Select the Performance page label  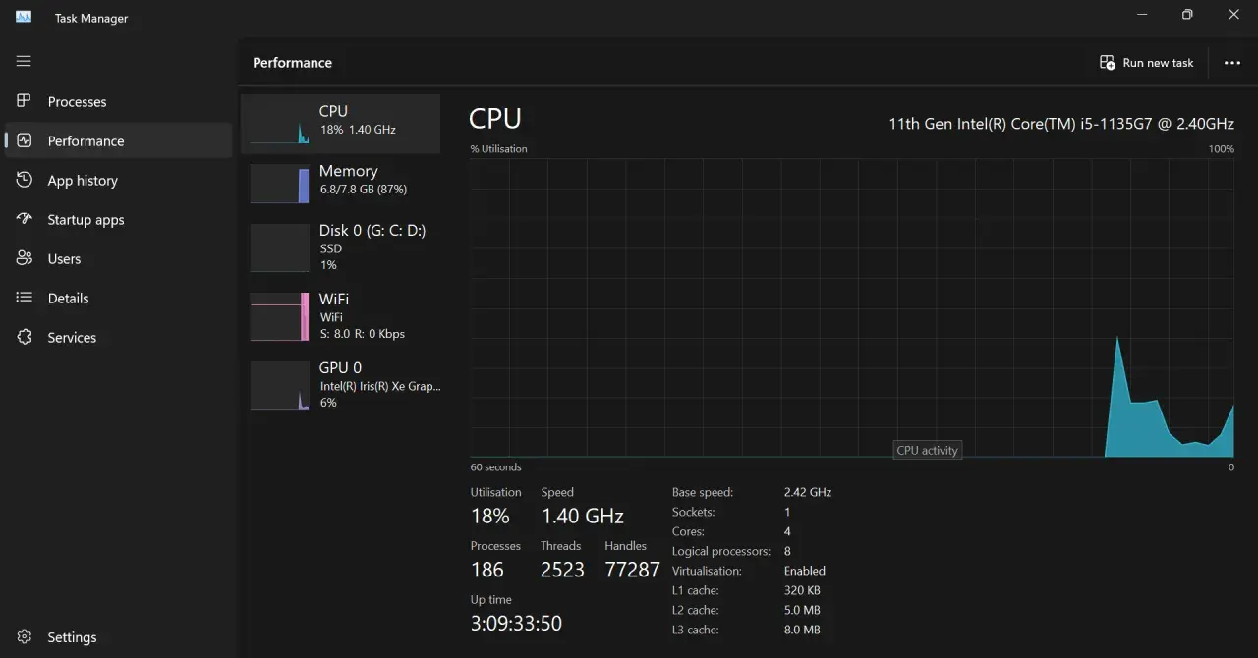click(x=86, y=141)
